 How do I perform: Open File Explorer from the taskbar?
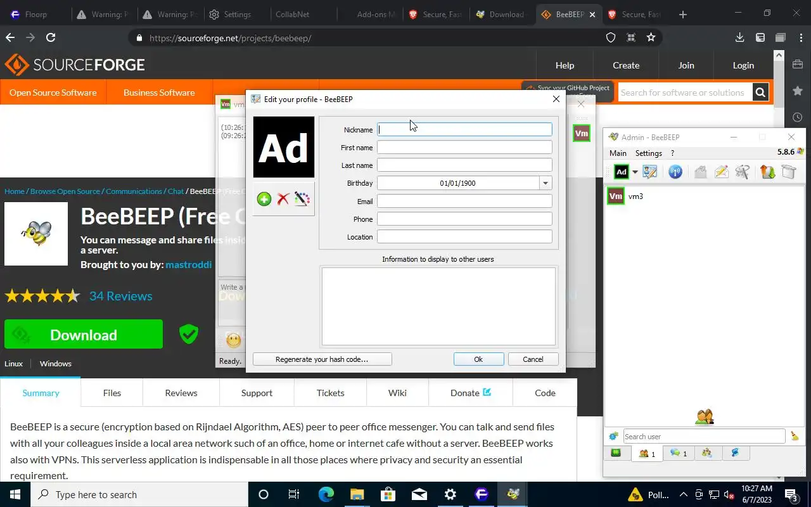pyautogui.click(x=357, y=494)
